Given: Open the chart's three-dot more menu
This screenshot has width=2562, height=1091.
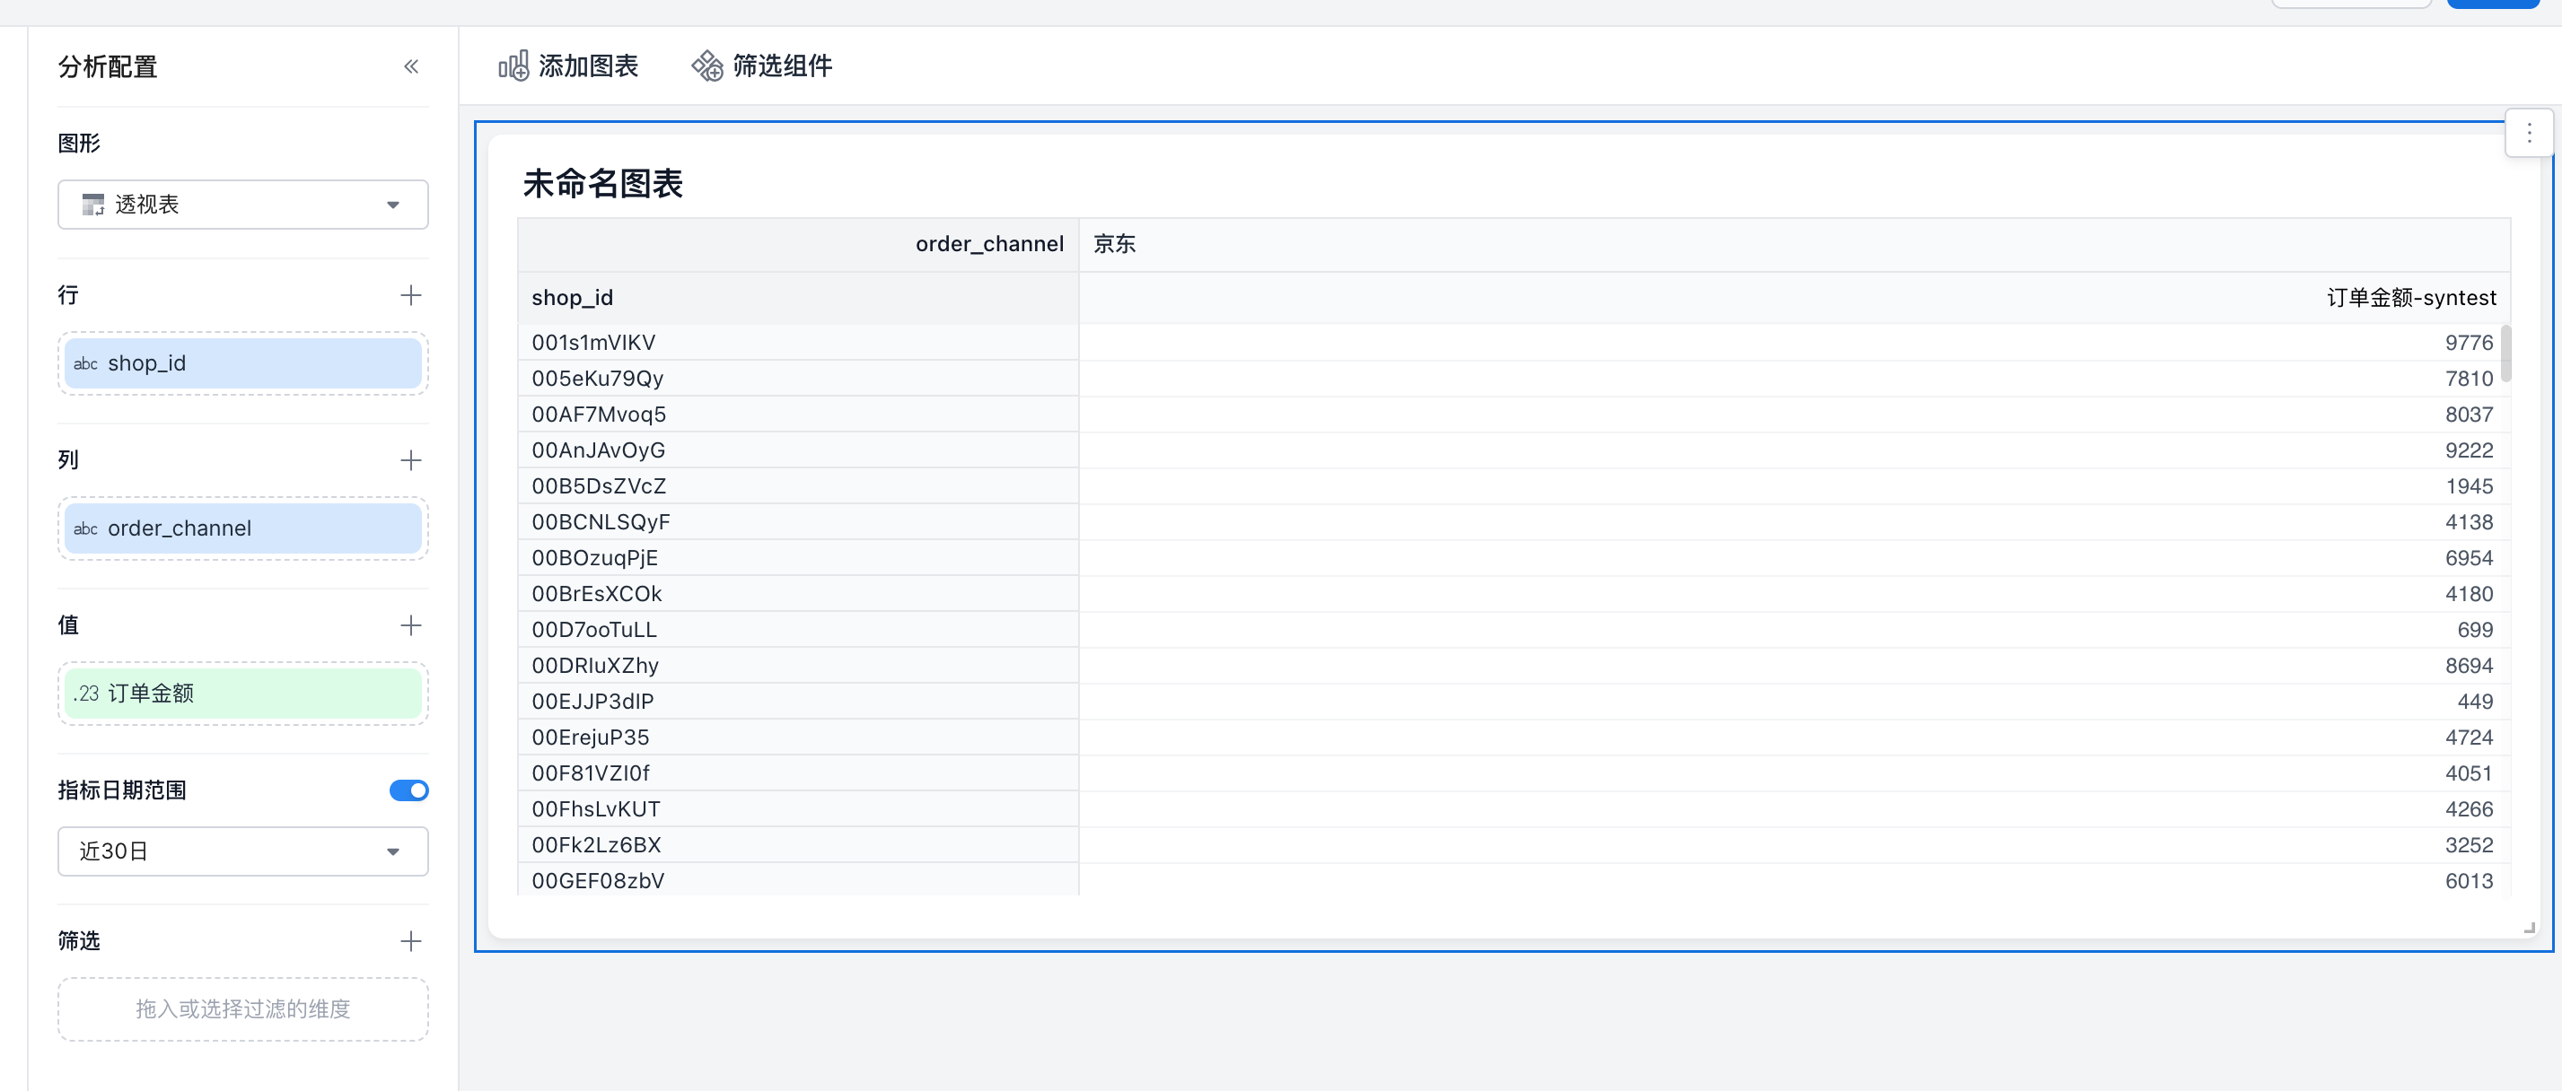Looking at the screenshot, I should point(2529,133).
